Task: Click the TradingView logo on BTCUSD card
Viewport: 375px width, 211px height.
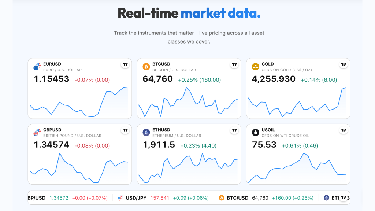Action: (x=234, y=64)
